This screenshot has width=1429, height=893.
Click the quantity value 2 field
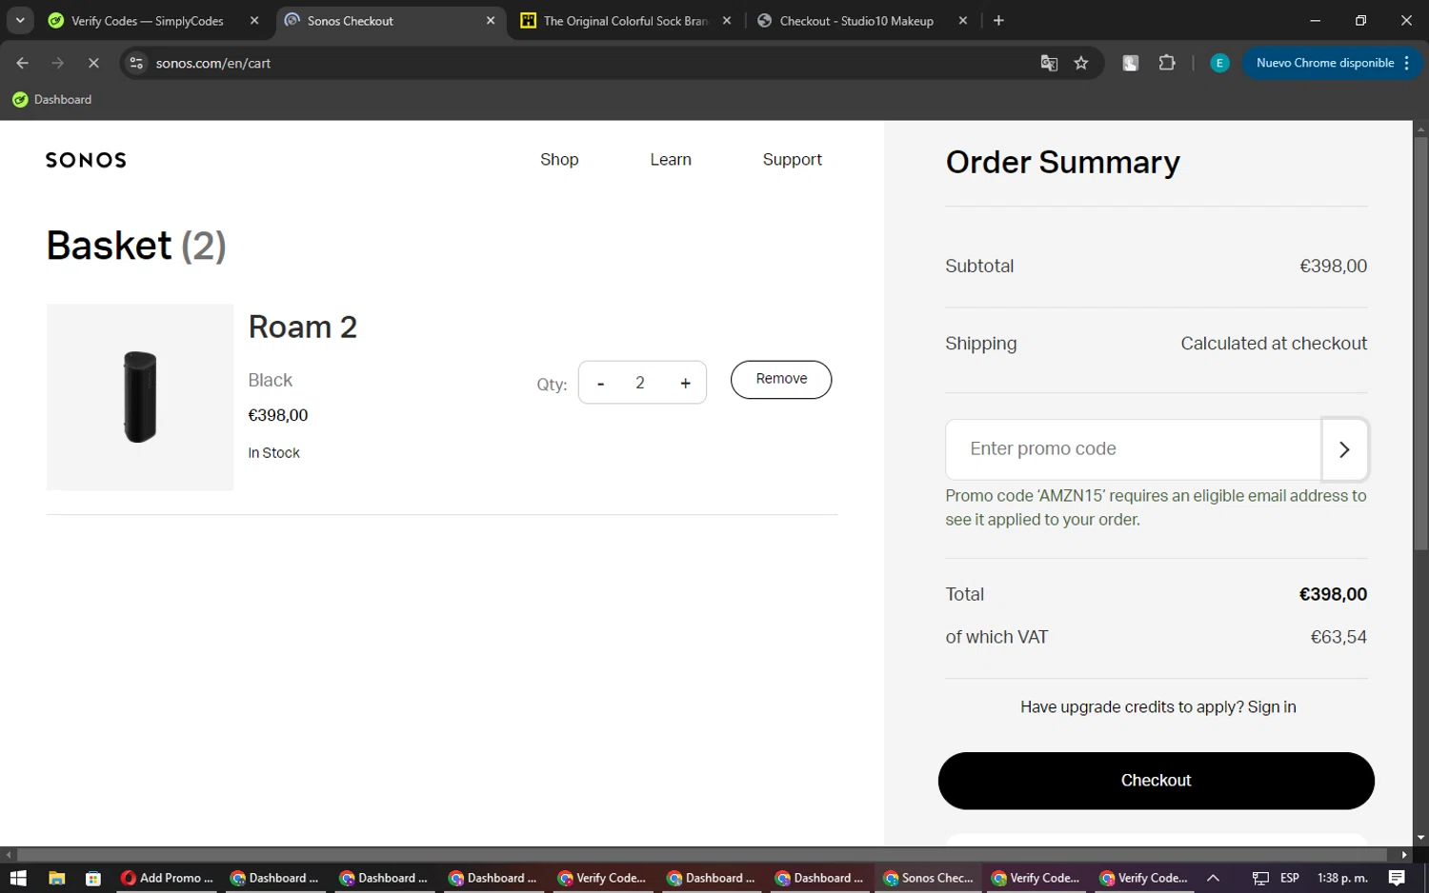point(640,383)
